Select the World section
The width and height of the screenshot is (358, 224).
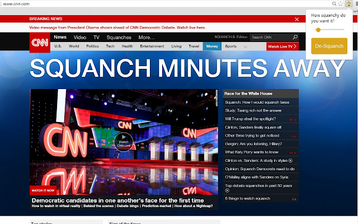pyautogui.click(x=74, y=46)
